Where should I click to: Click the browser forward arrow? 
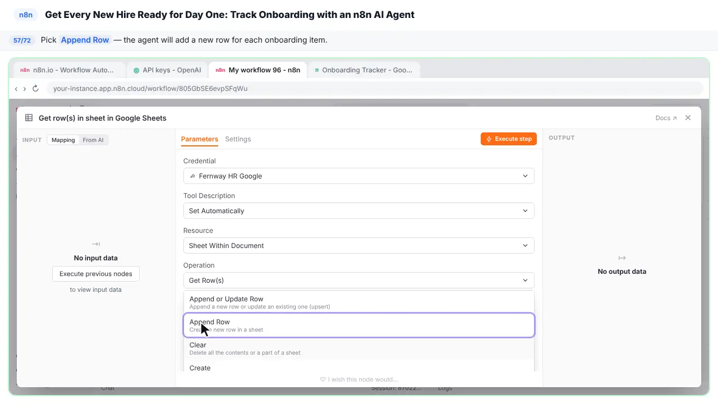25,89
